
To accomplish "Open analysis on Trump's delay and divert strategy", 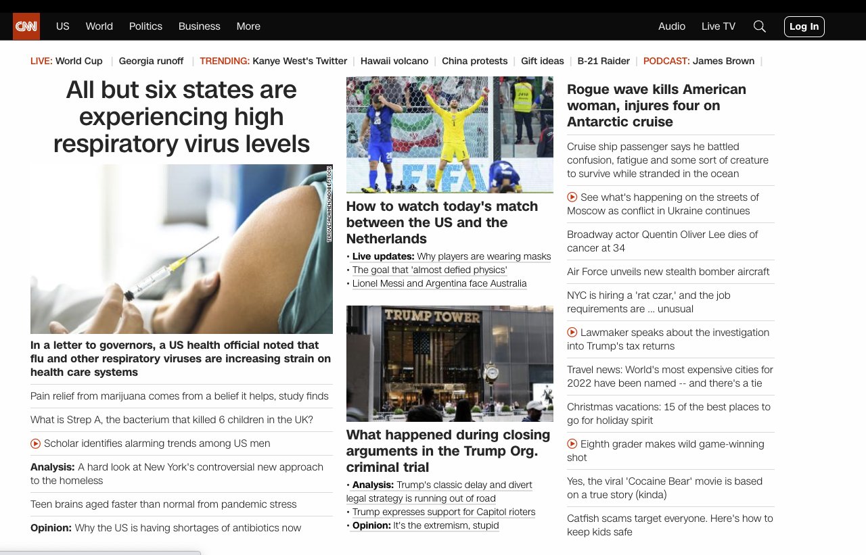I will (440, 491).
